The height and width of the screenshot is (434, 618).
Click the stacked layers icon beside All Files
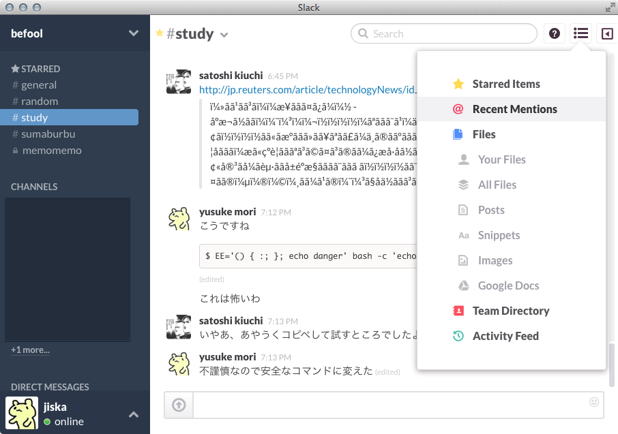click(464, 185)
